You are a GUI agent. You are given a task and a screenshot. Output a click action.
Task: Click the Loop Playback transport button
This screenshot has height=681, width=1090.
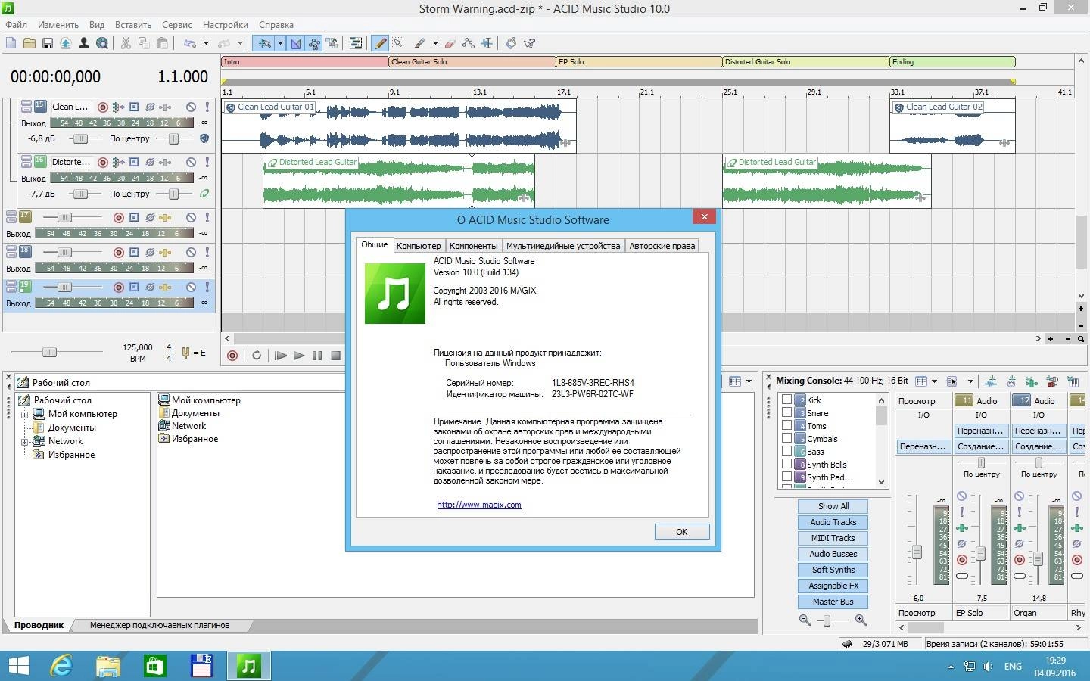coord(257,355)
